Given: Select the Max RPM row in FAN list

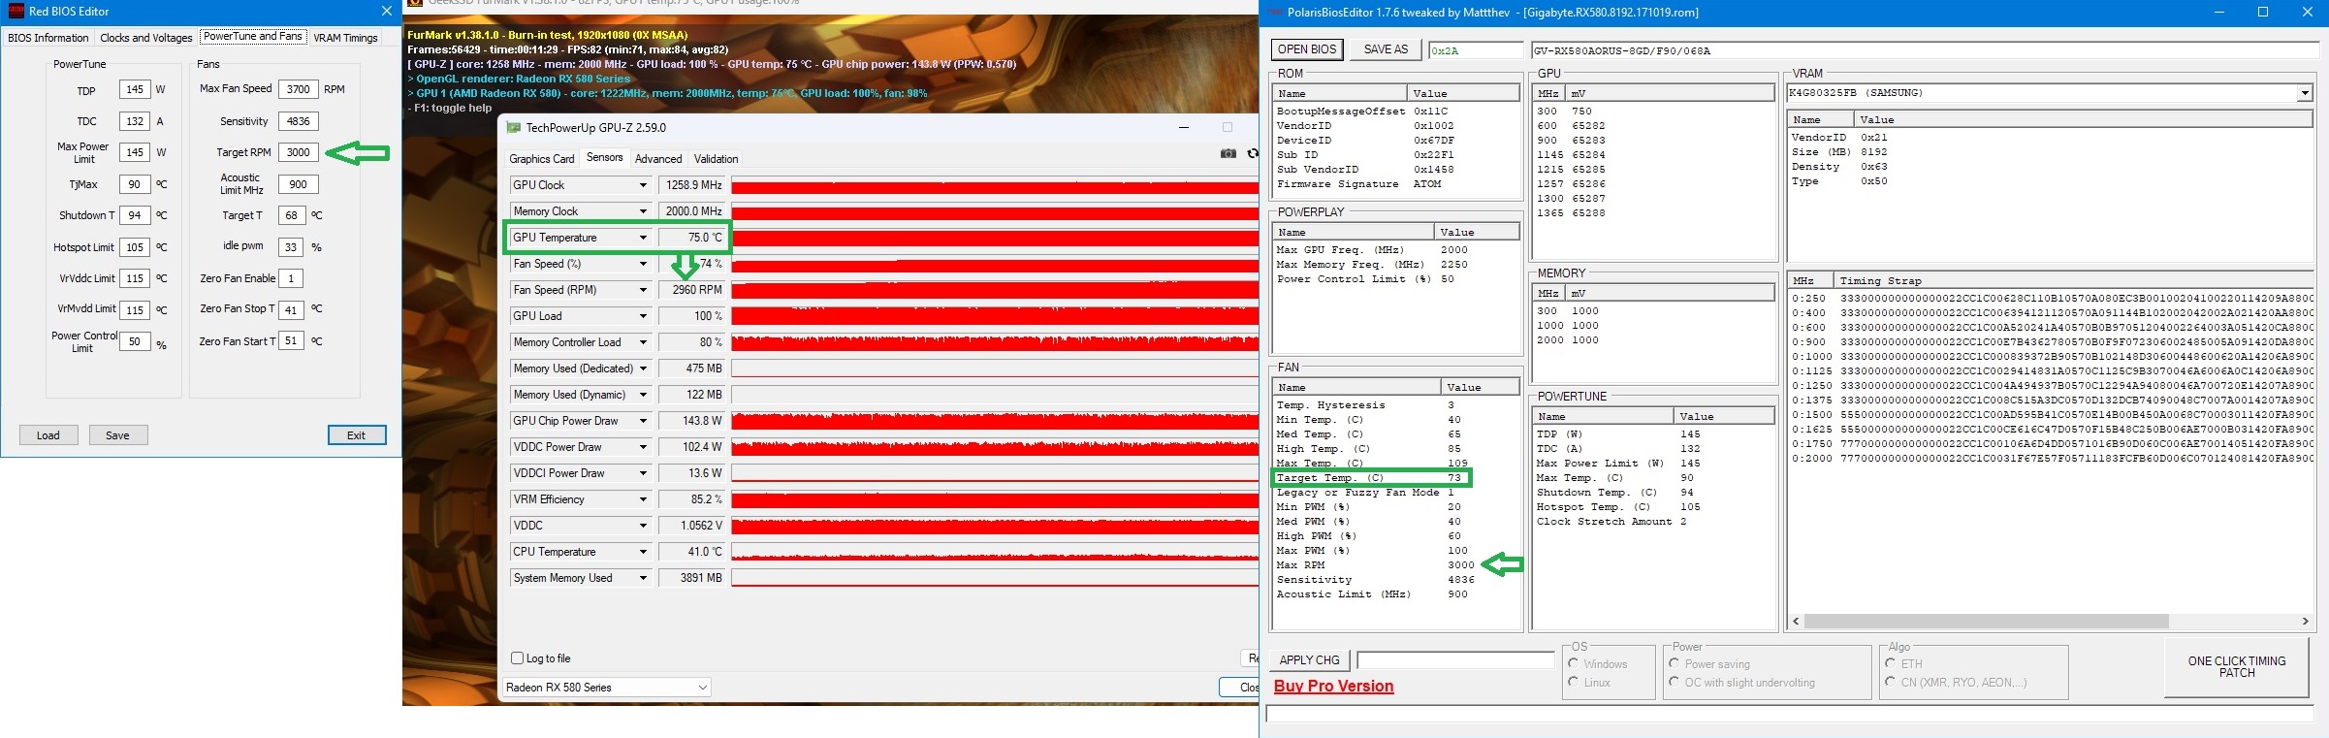Looking at the screenshot, I should pyautogui.click(x=1396, y=565).
